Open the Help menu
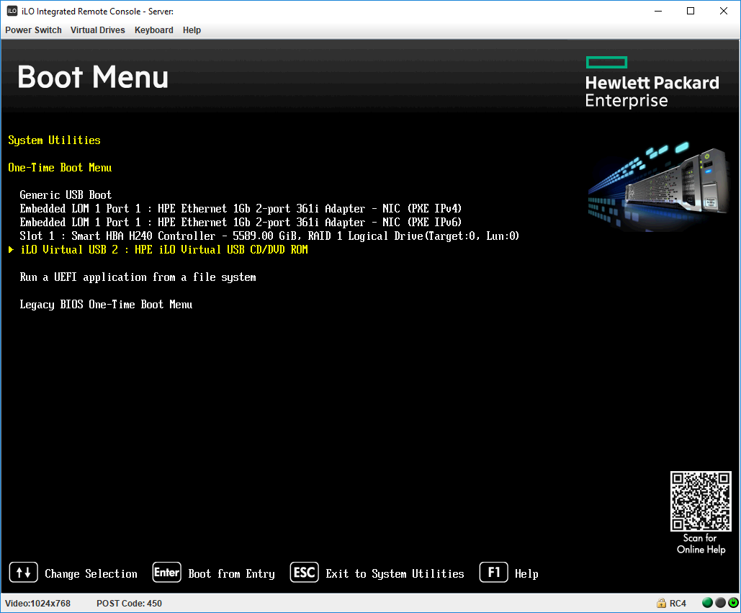The width and height of the screenshot is (741, 613). tap(192, 30)
